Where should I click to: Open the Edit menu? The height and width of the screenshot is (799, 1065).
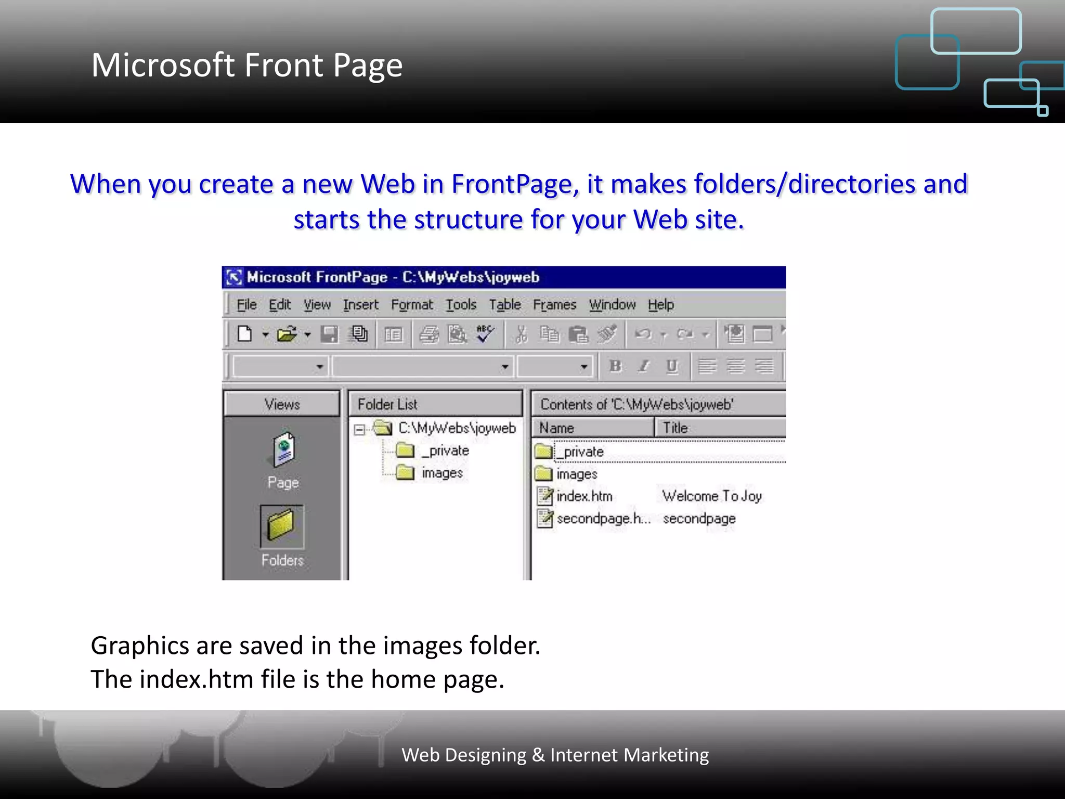(280, 305)
